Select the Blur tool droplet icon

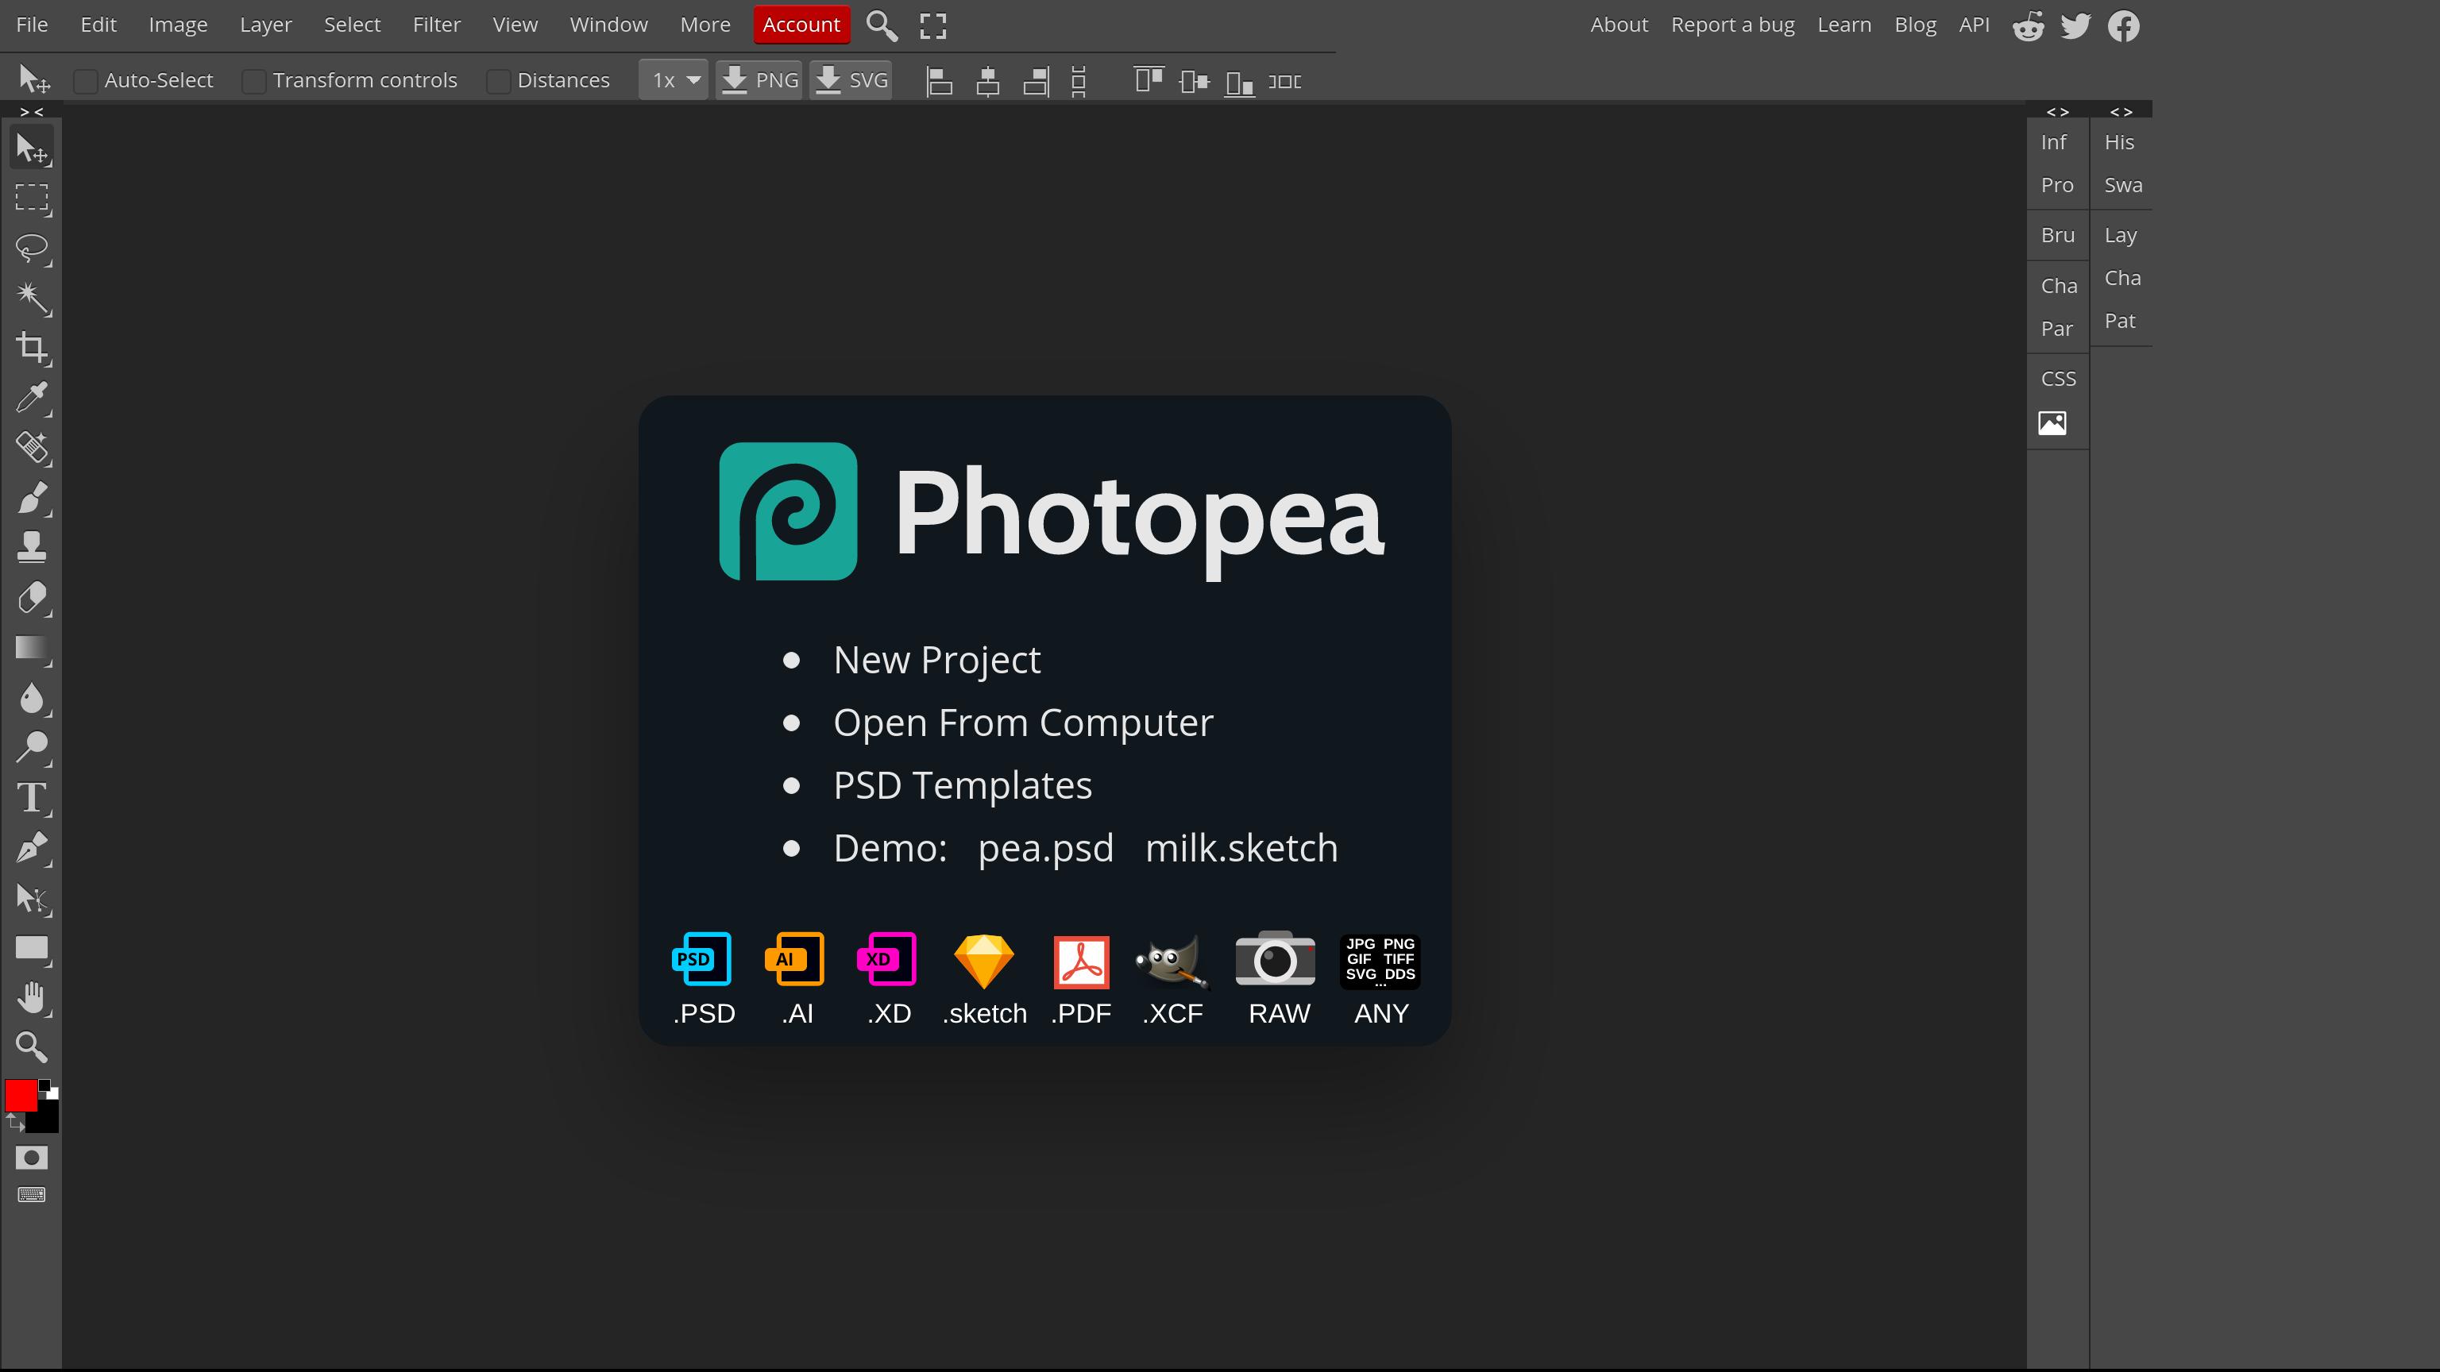click(33, 698)
